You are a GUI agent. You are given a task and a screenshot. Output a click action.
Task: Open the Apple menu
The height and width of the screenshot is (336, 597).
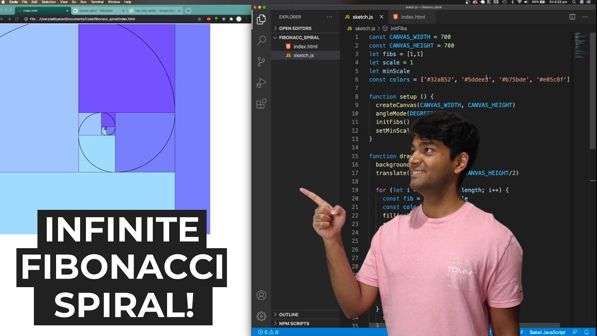[3, 2]
